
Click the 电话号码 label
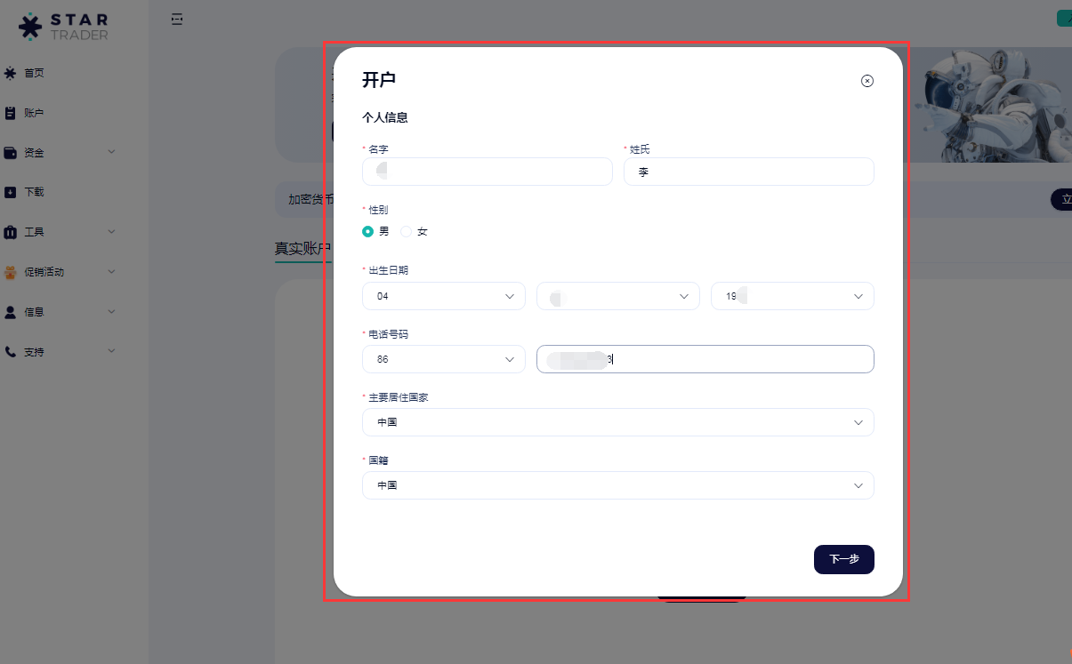pos(389,333)
